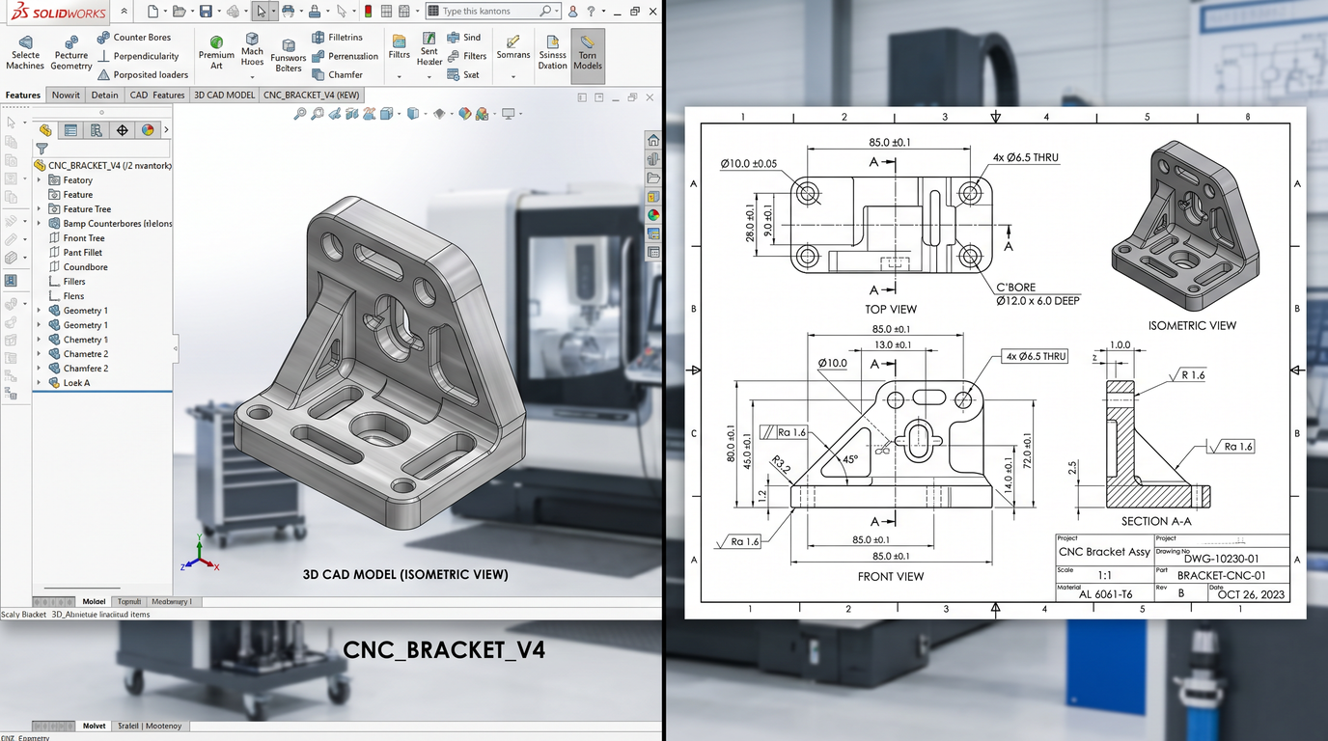Open the Mach Hroes dropdown arrow
Screen dimensions: 1328x741
click(x=252, y=75)
